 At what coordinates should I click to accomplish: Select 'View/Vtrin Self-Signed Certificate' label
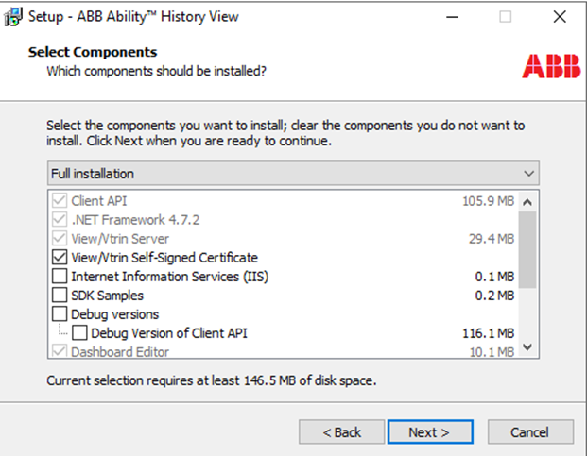pyautogui.click(x=164, y=258)
